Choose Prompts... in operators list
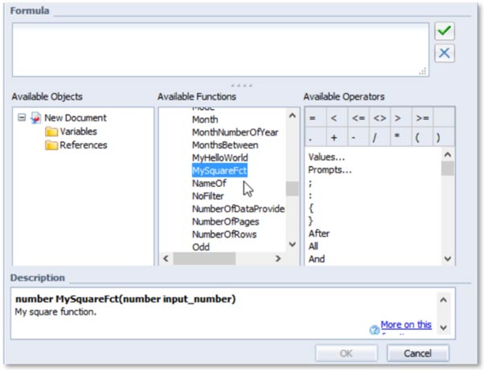484x370 pixels. point(330,169)
